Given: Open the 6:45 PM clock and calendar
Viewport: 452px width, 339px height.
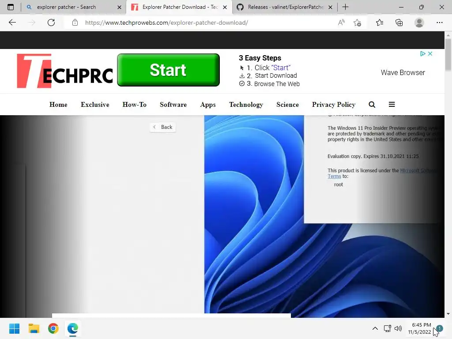Looking at the screenshot, I should [420, 328].
